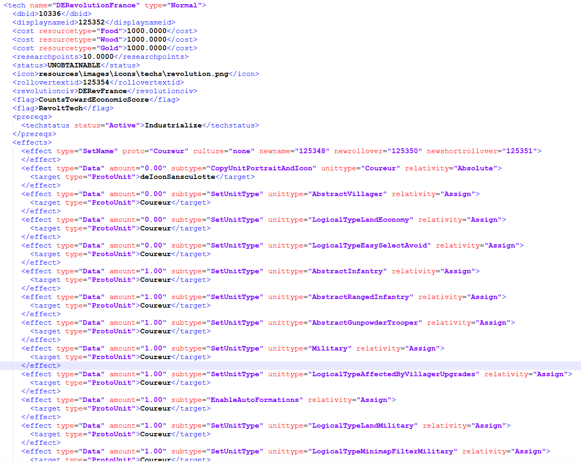This screenshot has width=581, height=462.
Task: Click the unittype "LogicalTypeLandMilitary"
Action: (x=363, y=426)
